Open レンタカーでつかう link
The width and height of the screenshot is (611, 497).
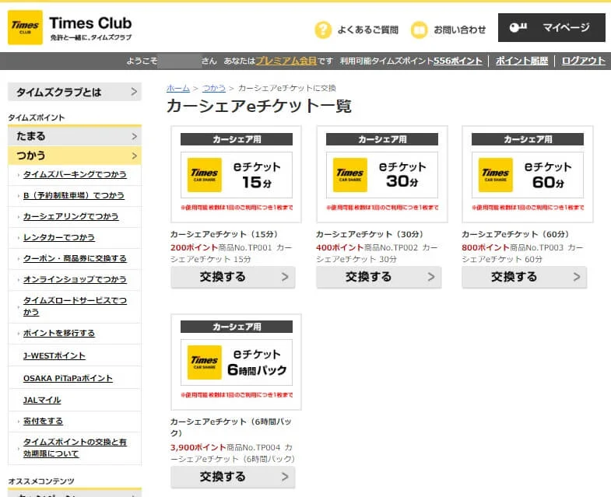tap(59, 237)
